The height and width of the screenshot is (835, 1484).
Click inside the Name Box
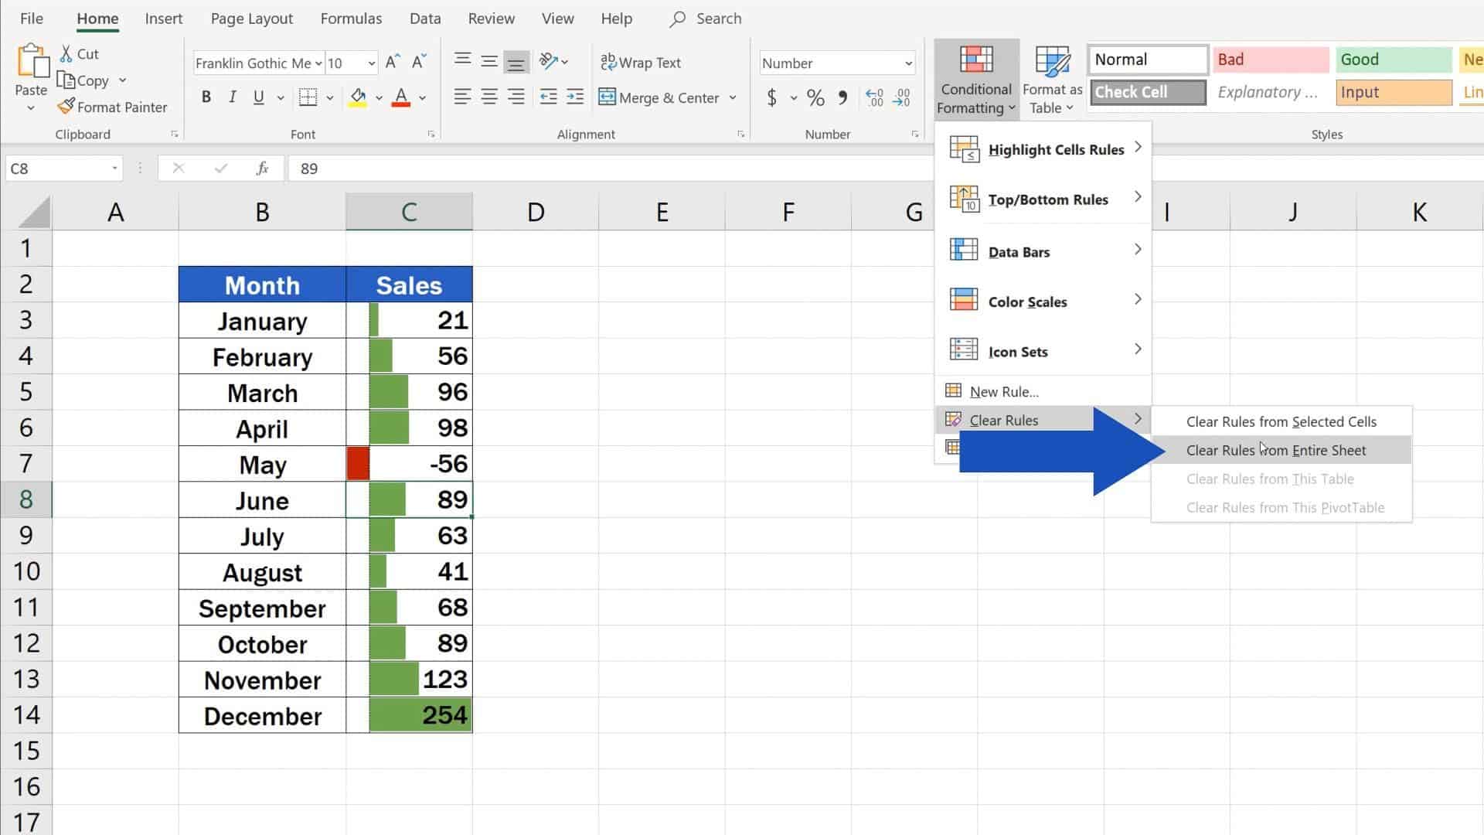[x=54, y=168]
